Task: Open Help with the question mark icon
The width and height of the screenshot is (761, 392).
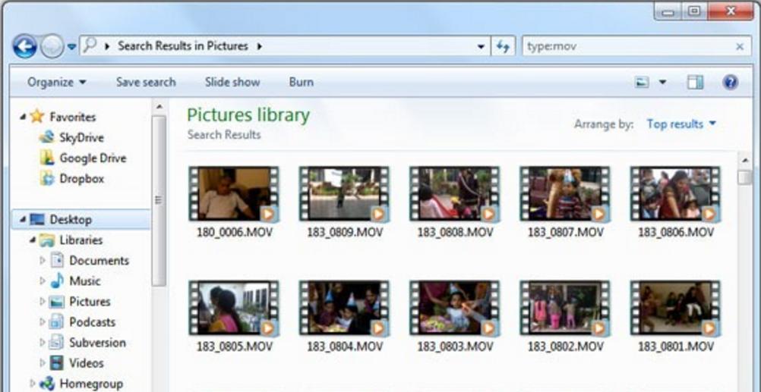Action: click(730, 82)
